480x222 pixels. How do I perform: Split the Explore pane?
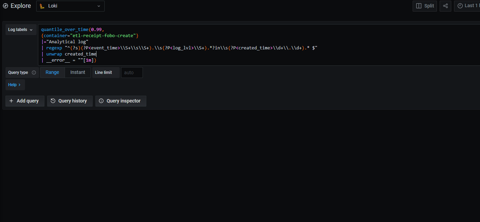click(x=425, y=6)
